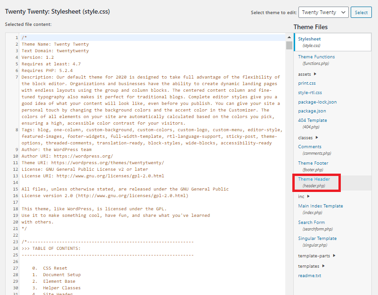Open Theme Functions (functions.php) file

point(316,60)
